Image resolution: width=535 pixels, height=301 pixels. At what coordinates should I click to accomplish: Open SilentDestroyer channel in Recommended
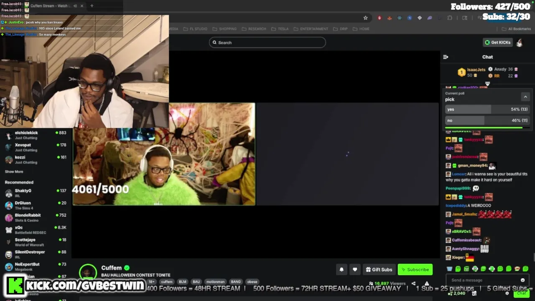point(36,254)
